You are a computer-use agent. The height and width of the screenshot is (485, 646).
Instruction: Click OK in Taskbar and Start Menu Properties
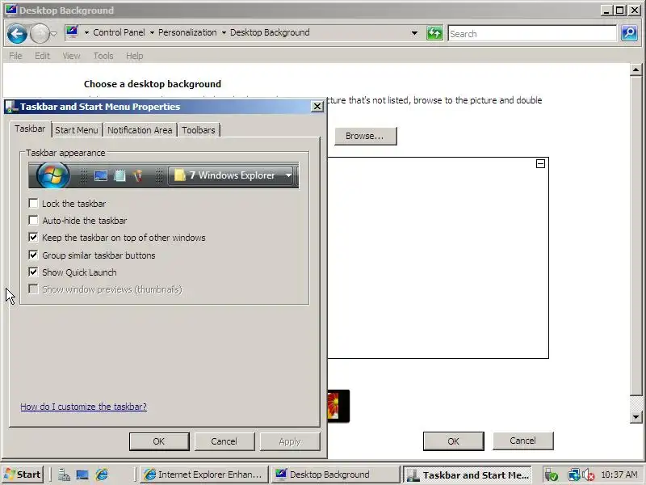pyautogui.click(x=159, y=441)
